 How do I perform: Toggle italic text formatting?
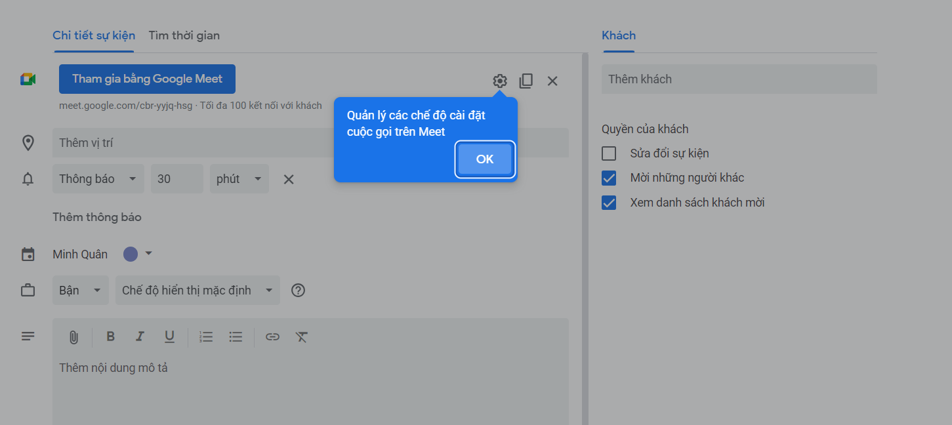pyautogui.click(x=140, y=336)
